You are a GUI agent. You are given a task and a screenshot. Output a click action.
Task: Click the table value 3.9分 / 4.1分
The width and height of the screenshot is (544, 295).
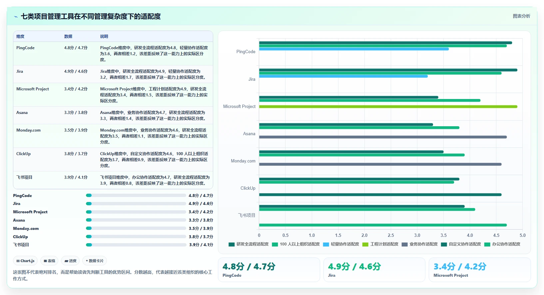tap(76, 177)
